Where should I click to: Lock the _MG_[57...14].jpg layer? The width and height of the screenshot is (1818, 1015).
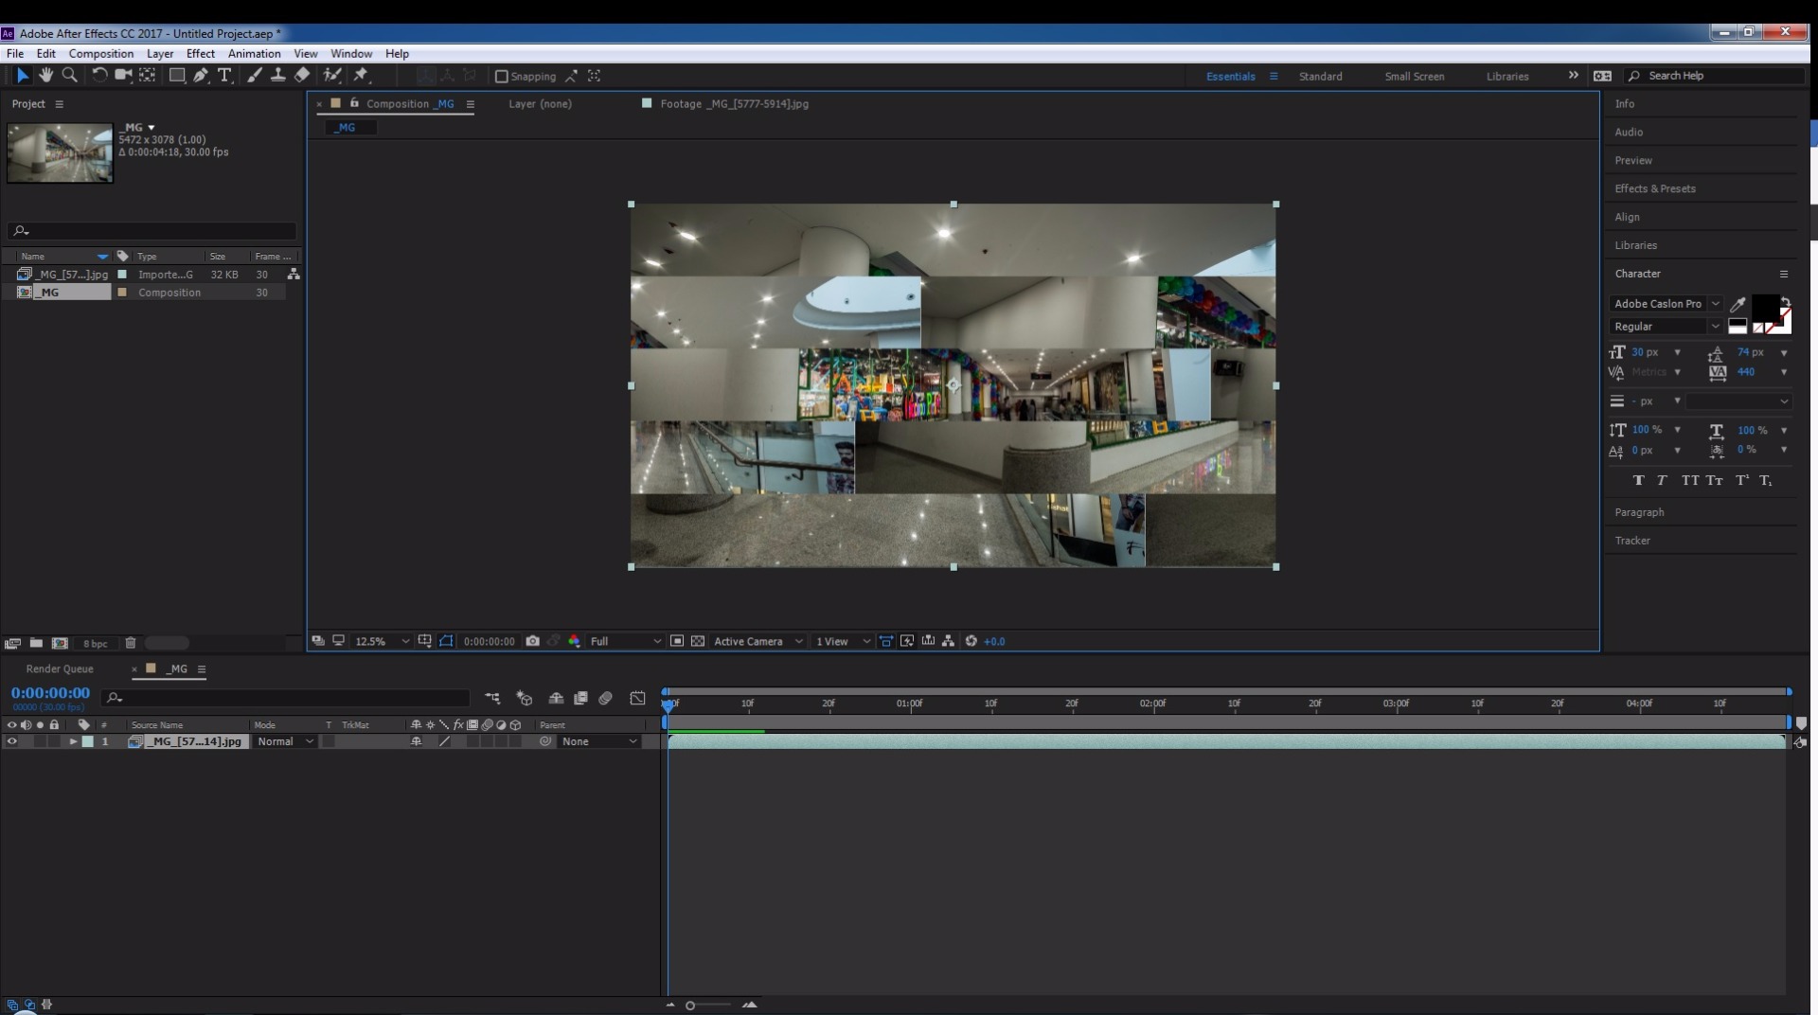click(54, 741)
